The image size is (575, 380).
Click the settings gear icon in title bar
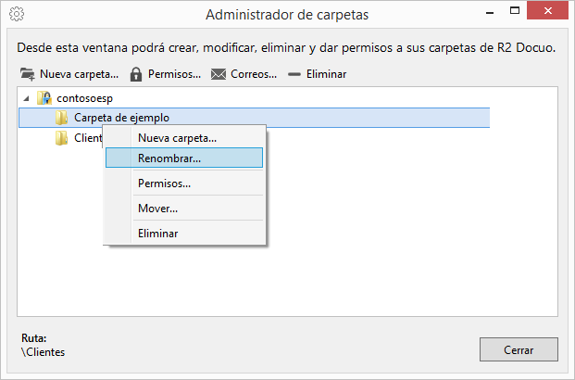pos(17,14)
